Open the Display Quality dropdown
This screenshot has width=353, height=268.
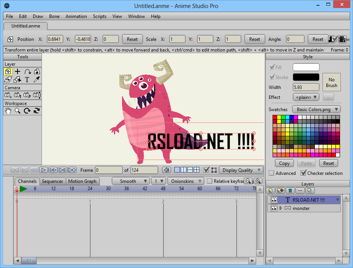[x=241, y=170]
